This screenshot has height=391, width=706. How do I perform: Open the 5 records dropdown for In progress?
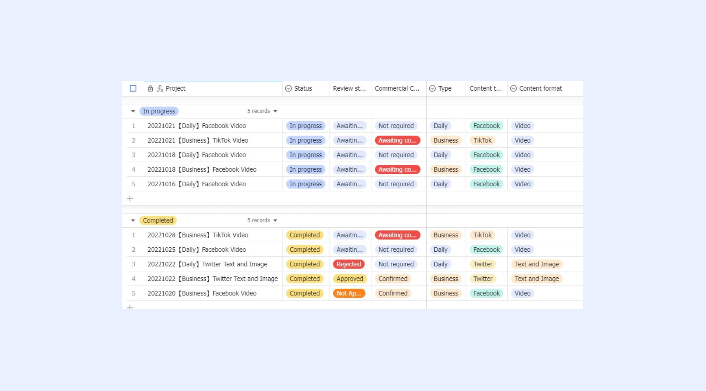coord(262,111)
